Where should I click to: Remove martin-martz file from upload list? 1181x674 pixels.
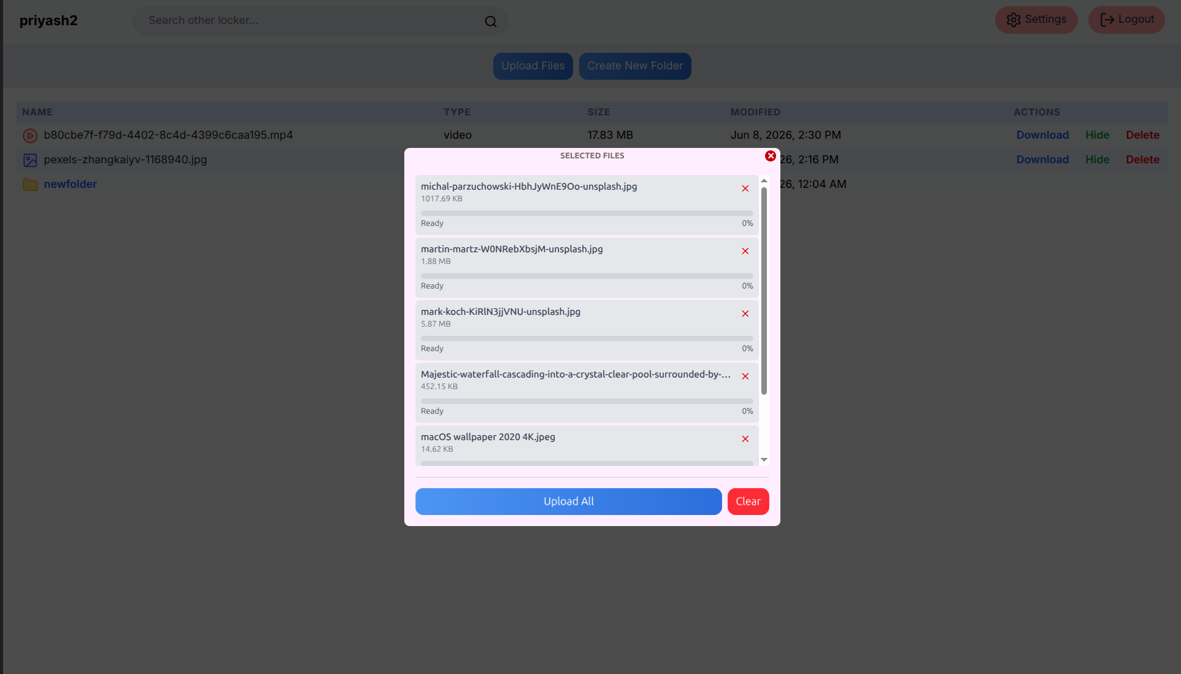745,251
